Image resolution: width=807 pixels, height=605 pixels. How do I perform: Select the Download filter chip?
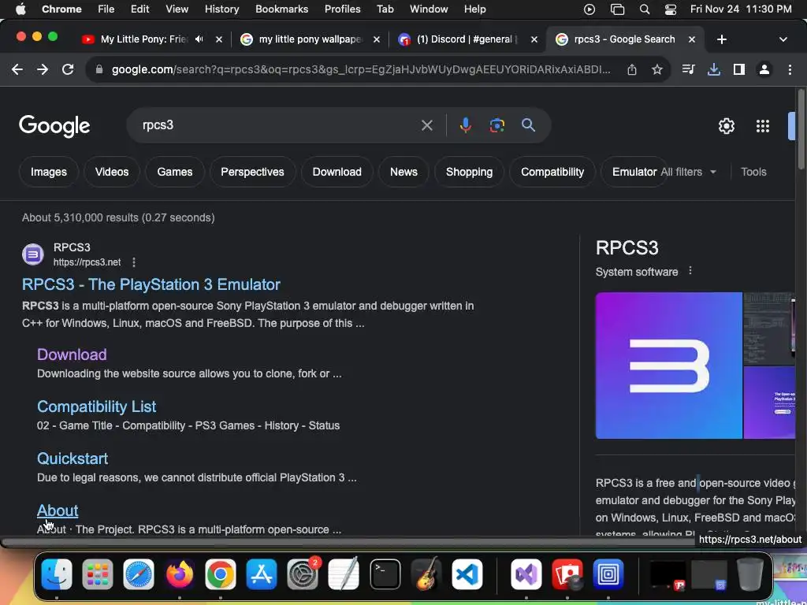(x=337, y=172)
